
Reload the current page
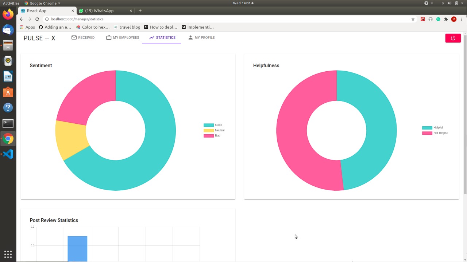point(37,19)
